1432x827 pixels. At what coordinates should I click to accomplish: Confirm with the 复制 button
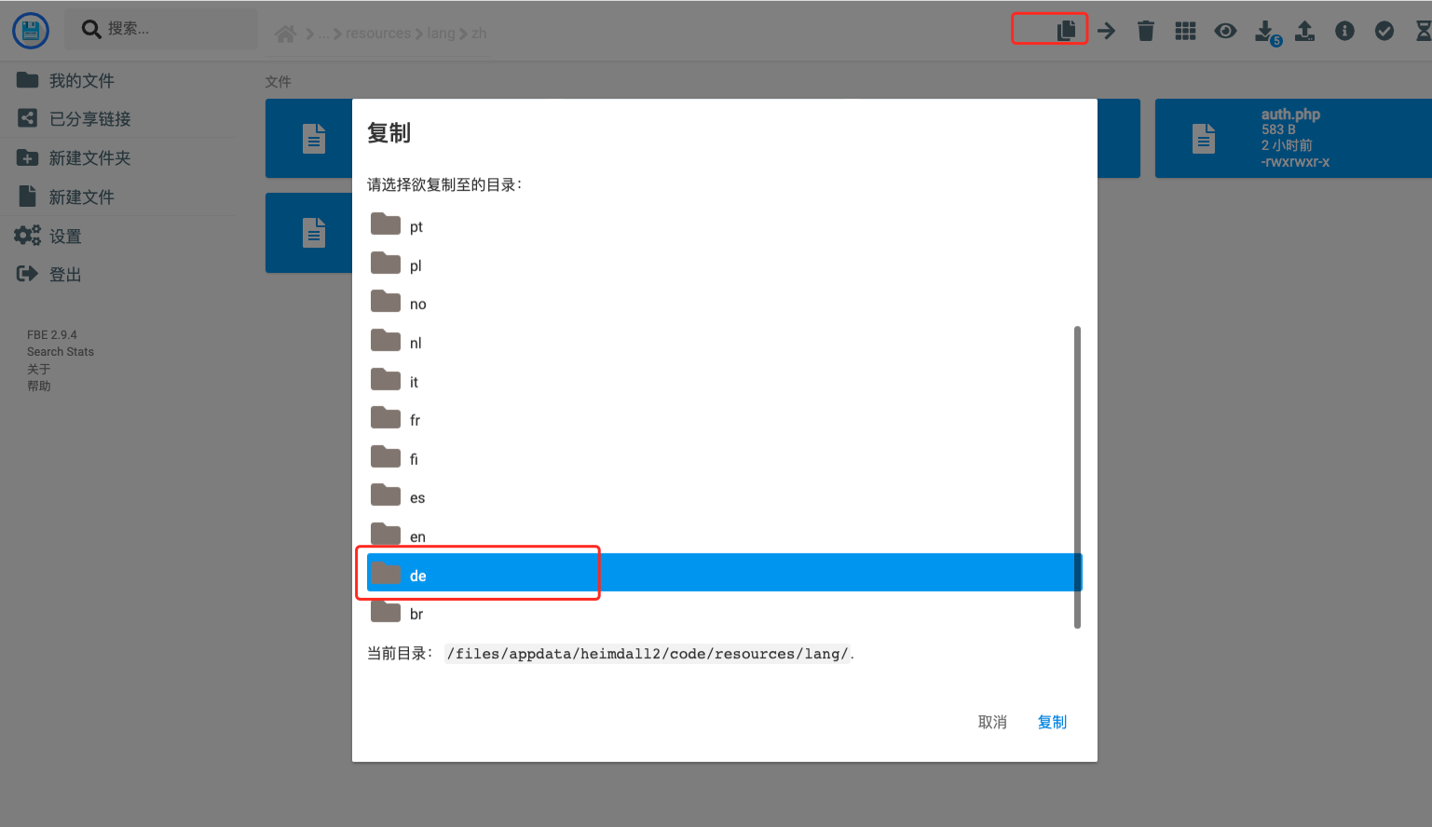click(x=1052, y=722)
